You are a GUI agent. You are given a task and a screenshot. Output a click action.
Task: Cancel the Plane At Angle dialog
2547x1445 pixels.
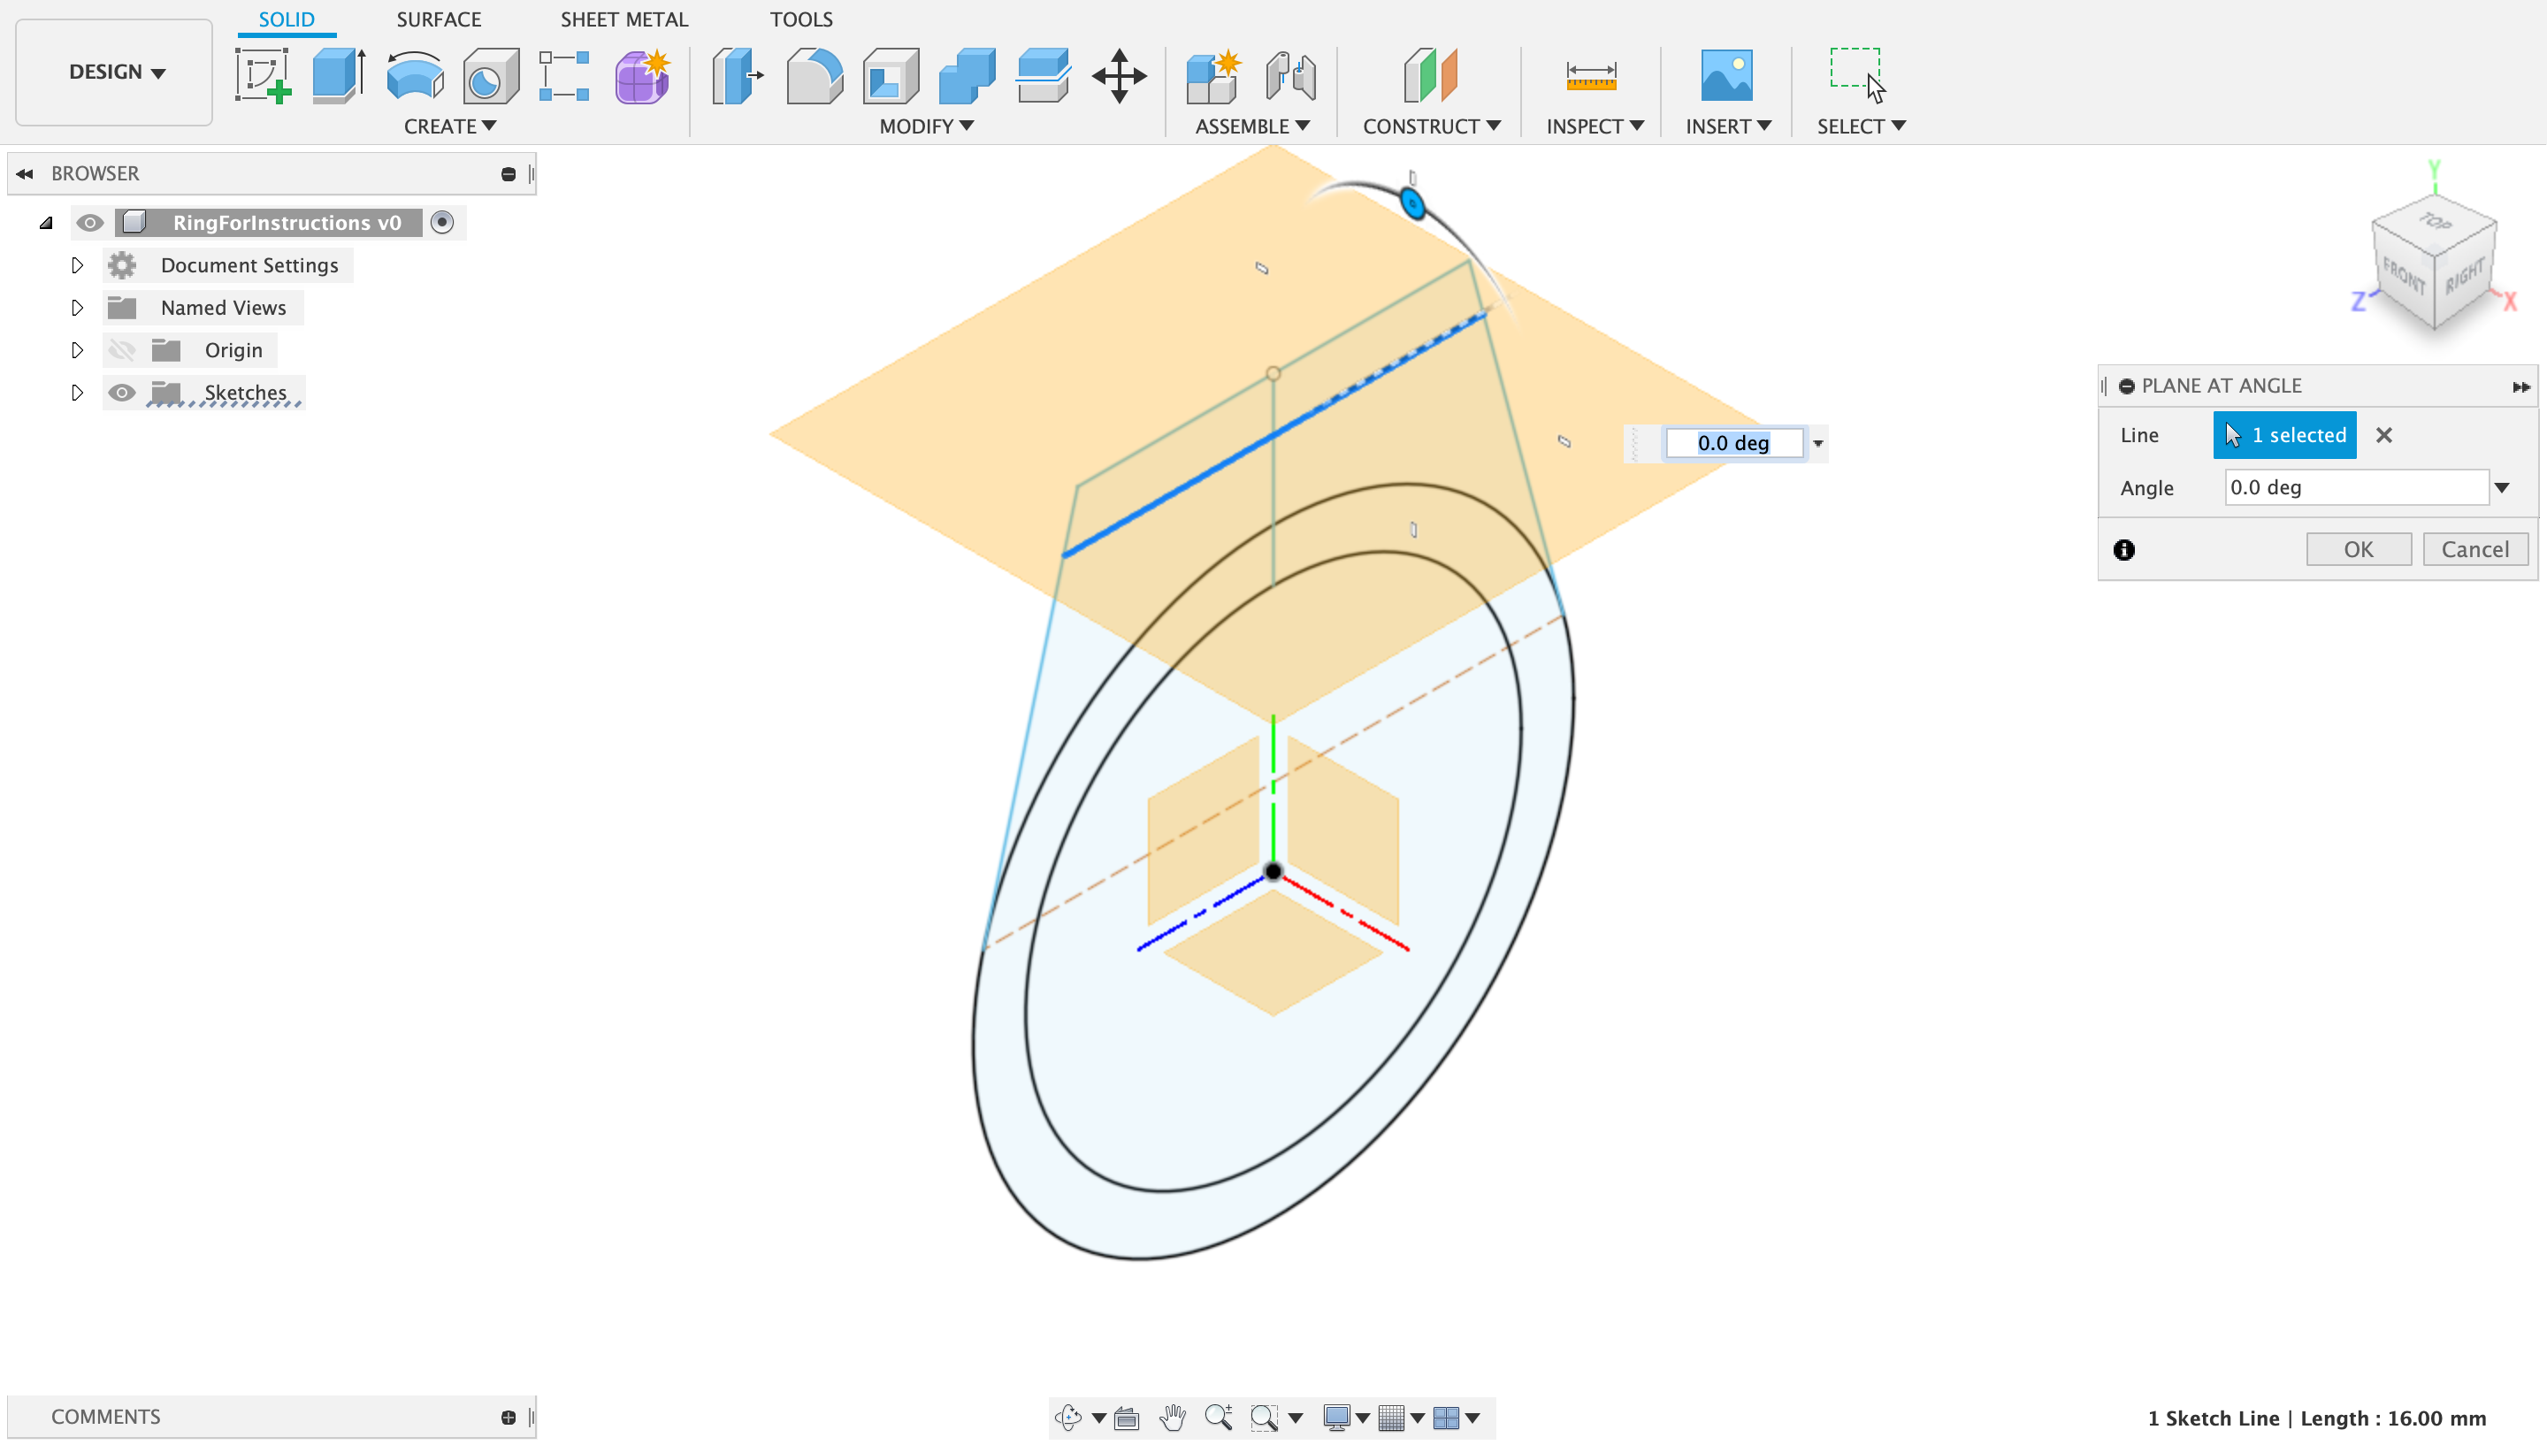(x=2474, y=549)
